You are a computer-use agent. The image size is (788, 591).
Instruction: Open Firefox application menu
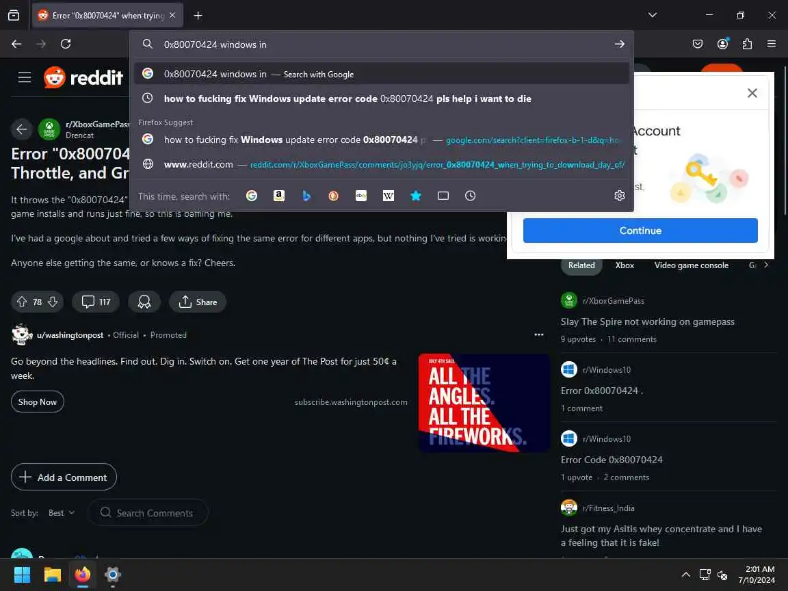[772, 44]
